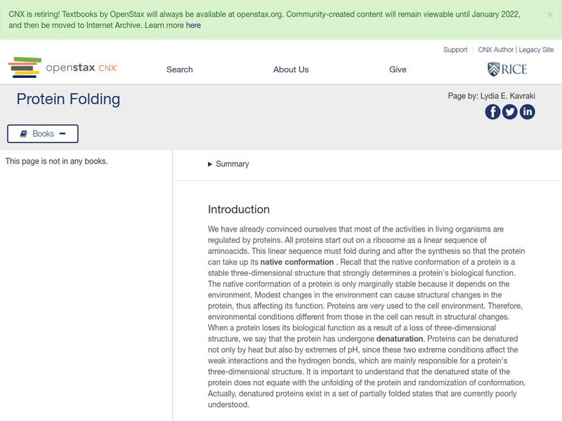Open the Search menu item

[x=180, y=69]
